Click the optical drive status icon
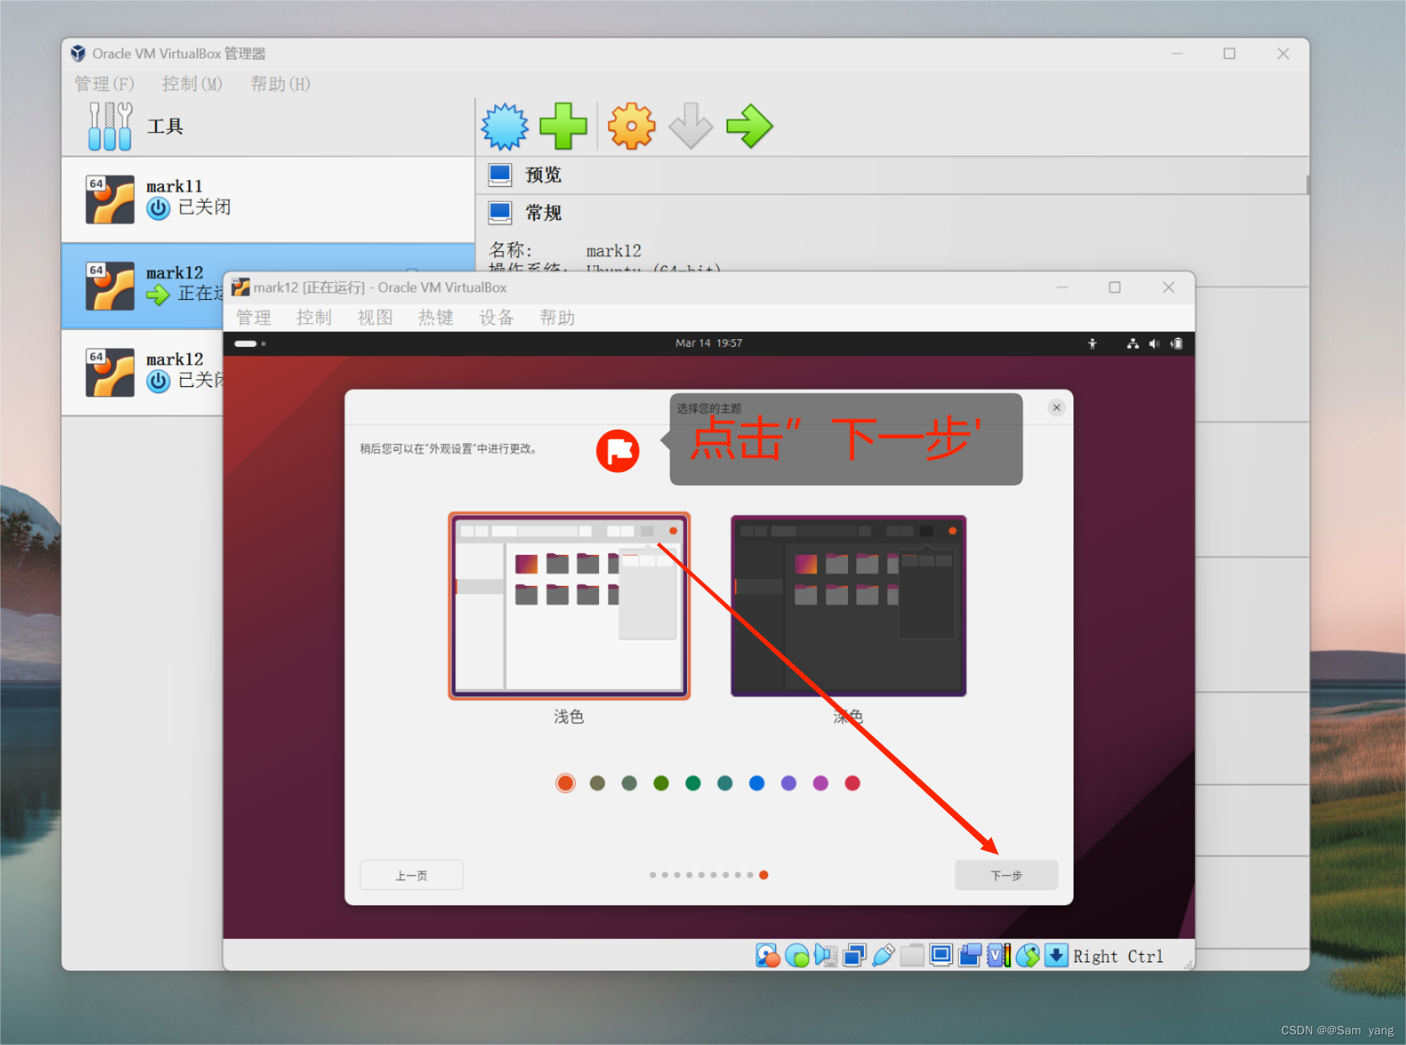Screen dimensions: 1406x1045 (x=797, y=955)
